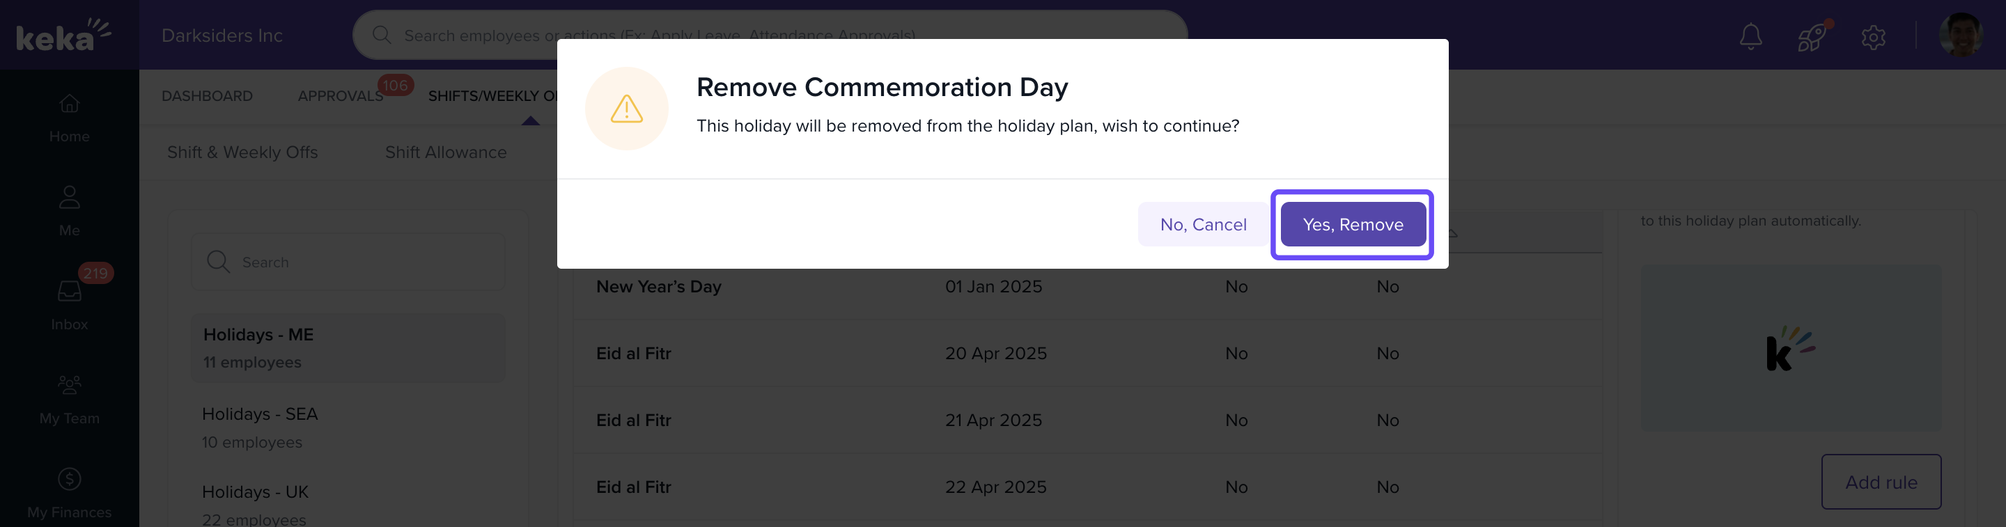Select the Shift Allowance subtab
The image size is (2006, 527).
[x=446, y=152]
